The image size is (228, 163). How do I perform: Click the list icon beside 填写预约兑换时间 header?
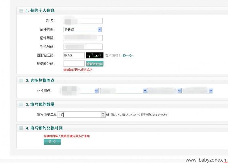[21, 128]
